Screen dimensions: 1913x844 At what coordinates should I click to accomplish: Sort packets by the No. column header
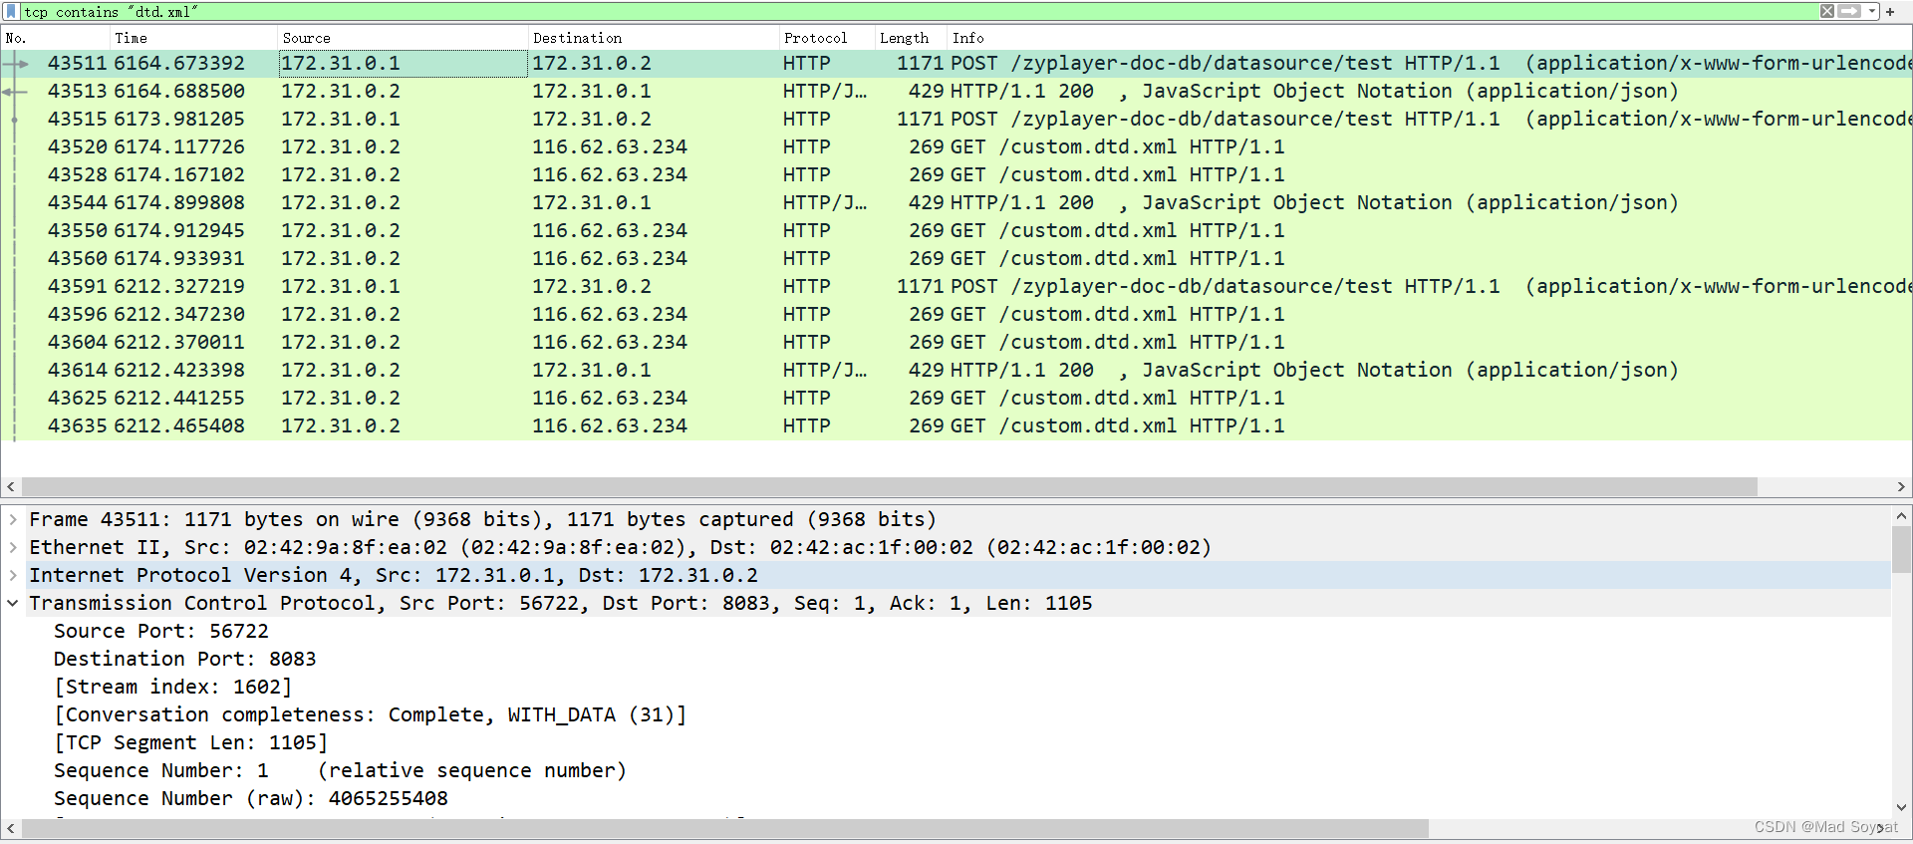(x=55, y=38)
